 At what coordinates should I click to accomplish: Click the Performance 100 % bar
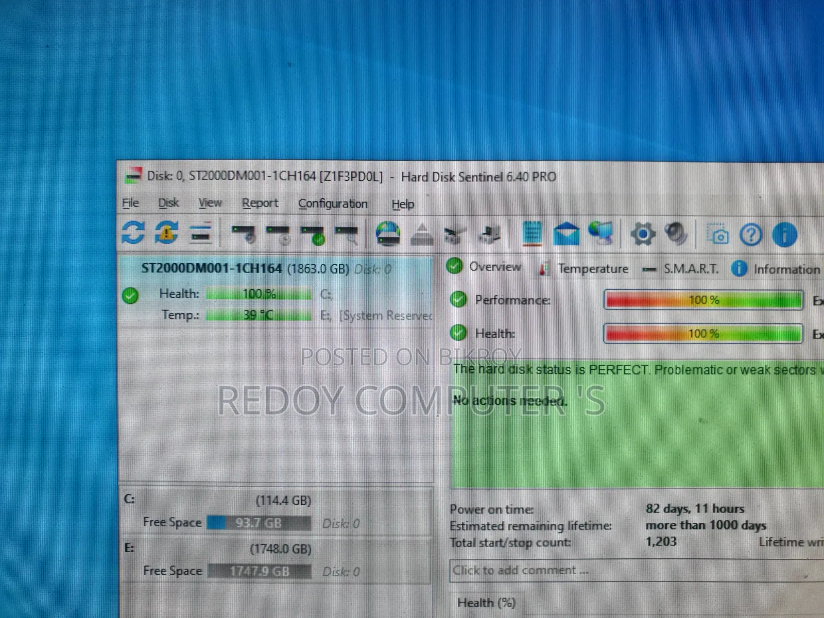[x=703, y=300]
